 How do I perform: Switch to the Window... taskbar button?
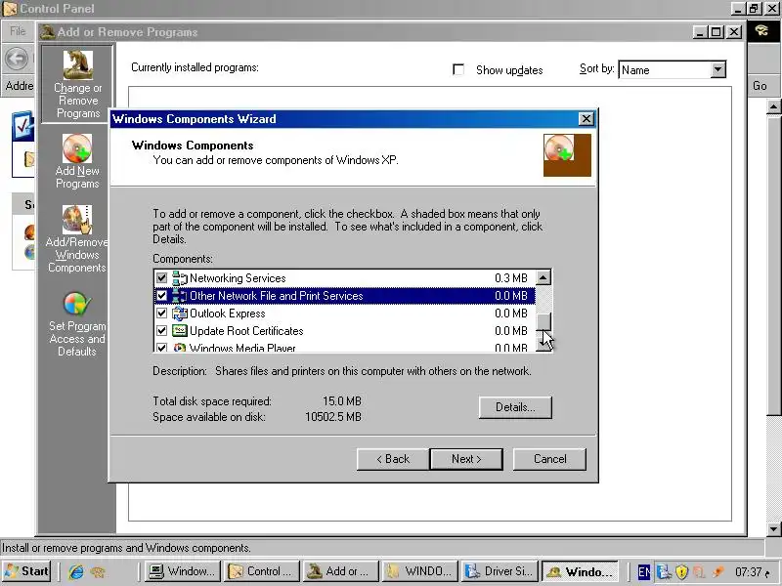(183, 571)
